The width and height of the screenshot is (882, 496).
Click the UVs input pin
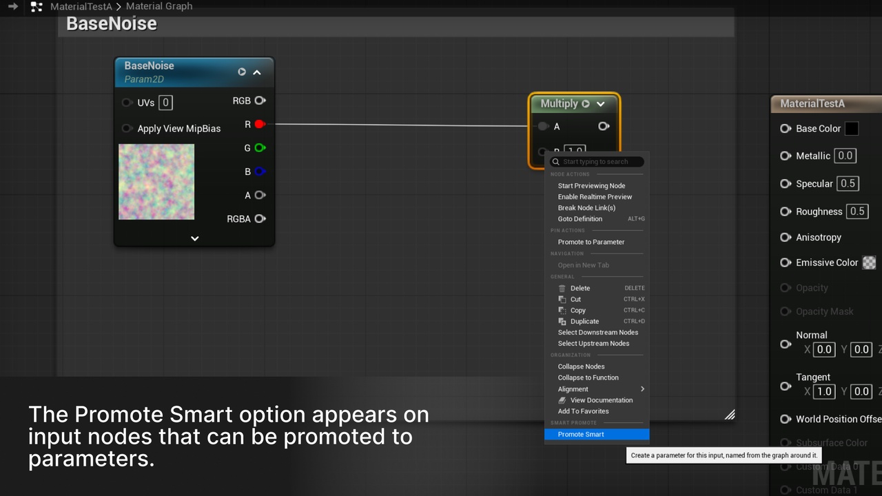127,103
